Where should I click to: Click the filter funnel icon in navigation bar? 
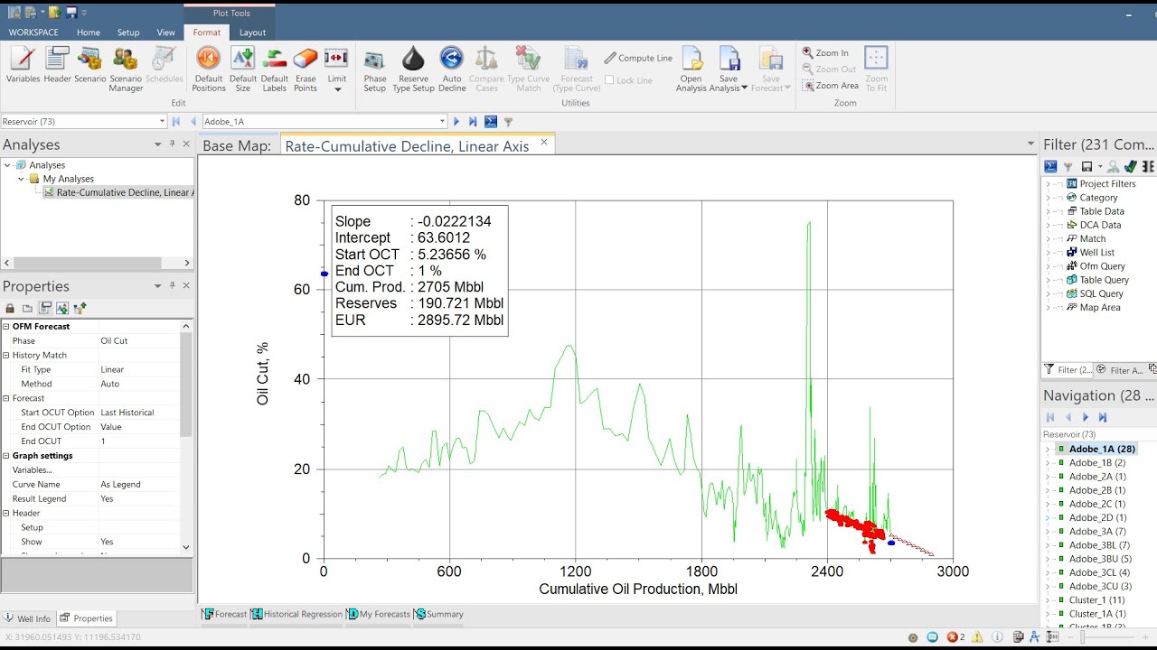pyautogui.click(x=508, y=121)
